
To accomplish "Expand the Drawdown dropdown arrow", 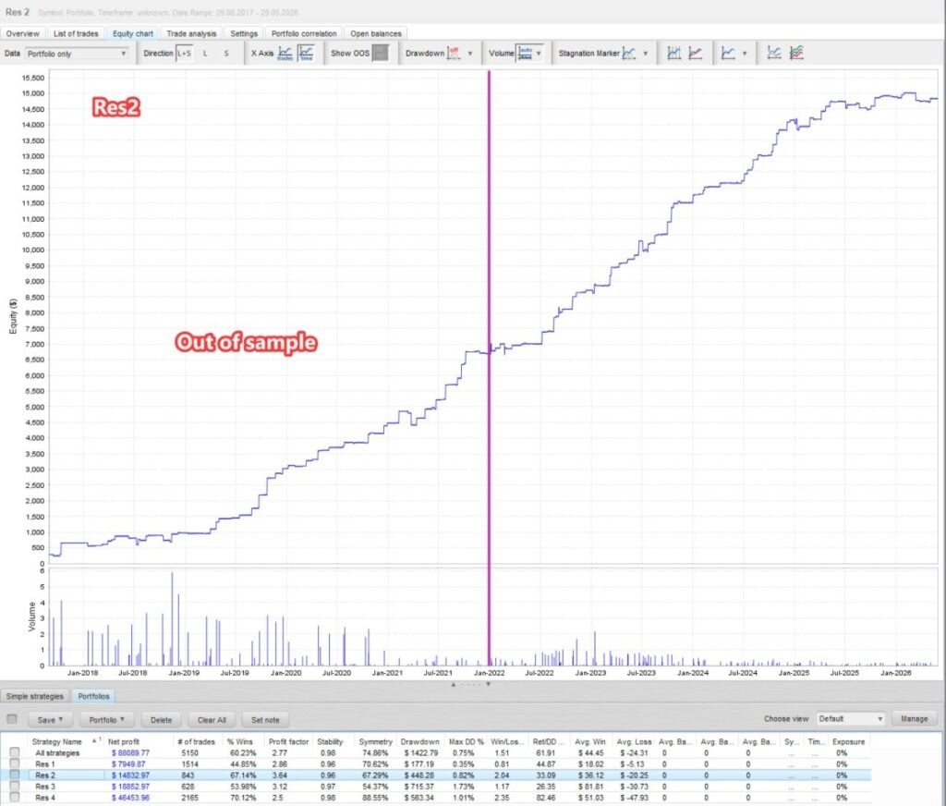I will click(x=470, y=54).
